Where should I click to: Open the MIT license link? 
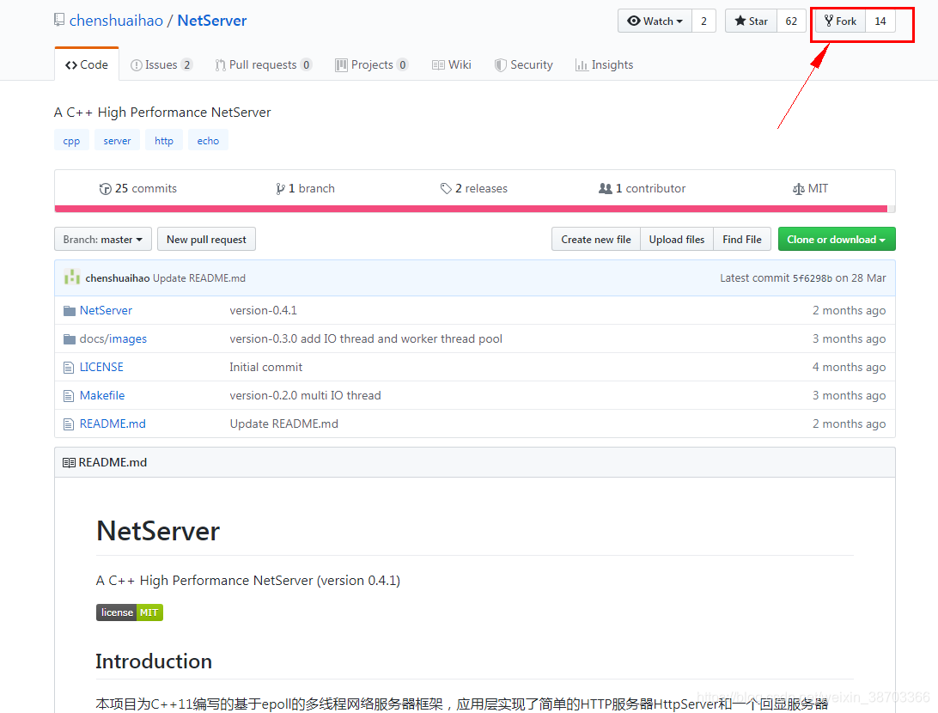click(x=811, y=188)
